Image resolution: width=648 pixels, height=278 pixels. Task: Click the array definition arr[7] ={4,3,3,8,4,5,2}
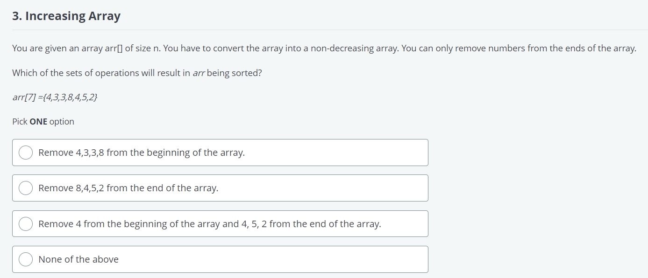(x=55, y=97)
